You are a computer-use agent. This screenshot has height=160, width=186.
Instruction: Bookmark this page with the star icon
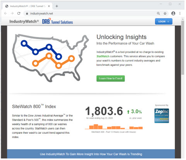click(x=165, y=14)
